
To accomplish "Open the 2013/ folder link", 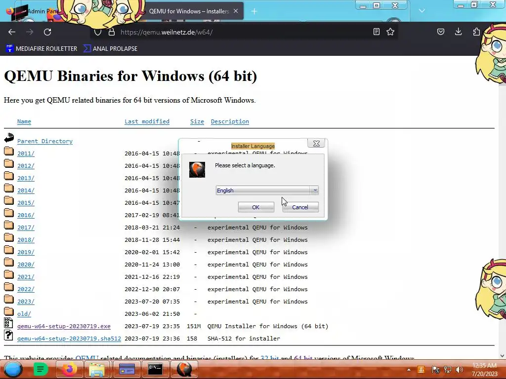I will pyautogui.click(x=26, y=178).
